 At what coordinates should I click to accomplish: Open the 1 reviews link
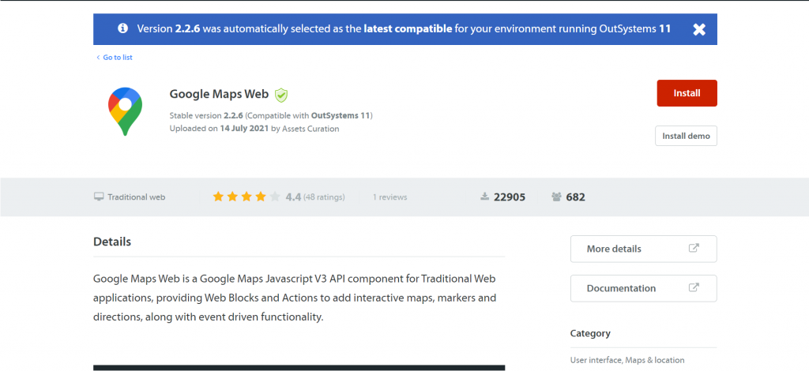click(x=389, y=197)
